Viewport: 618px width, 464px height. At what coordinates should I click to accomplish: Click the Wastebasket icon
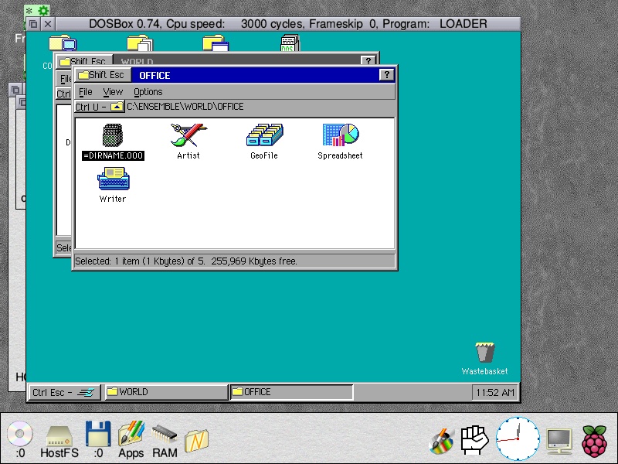pos(484,353)
